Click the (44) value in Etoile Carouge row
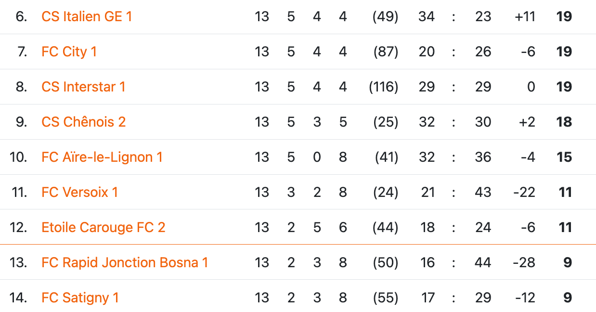The image size is (596, 312). click(386, 227)
